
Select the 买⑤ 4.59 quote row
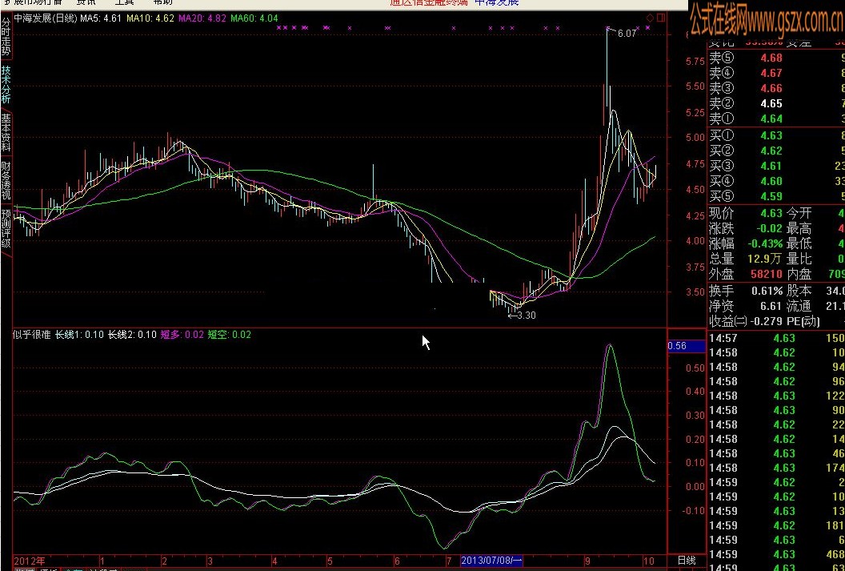(x=776, y=195)
